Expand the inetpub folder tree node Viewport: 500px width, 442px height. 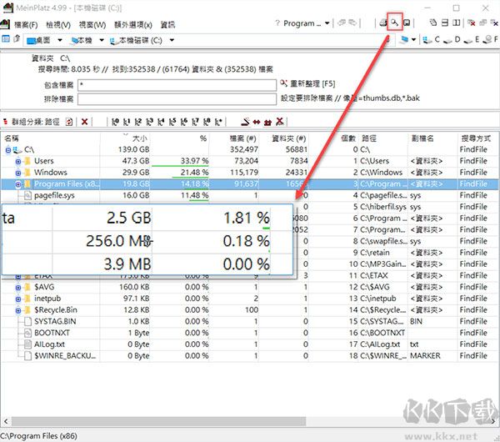18,299
